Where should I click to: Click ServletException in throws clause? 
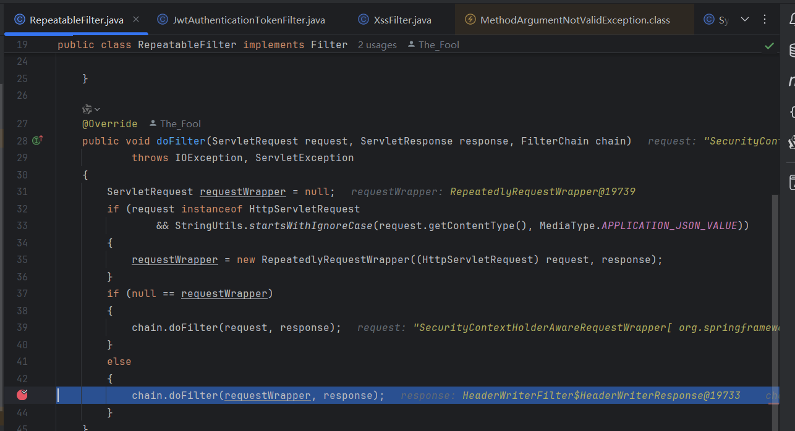click(305, 157)
